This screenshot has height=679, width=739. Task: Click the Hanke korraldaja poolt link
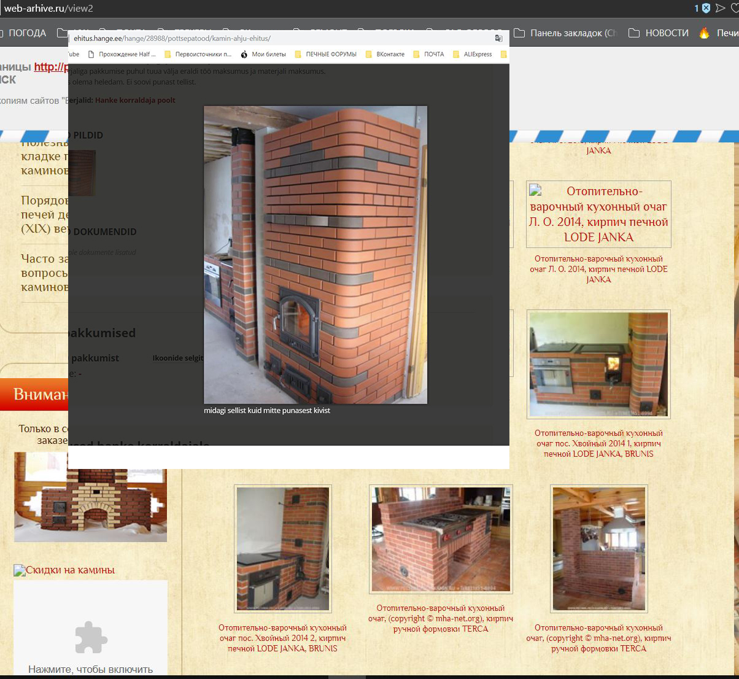tap(135, 100)
